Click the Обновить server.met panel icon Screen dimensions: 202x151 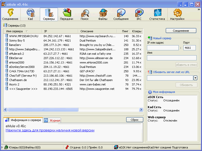click(x=150, y=72)
